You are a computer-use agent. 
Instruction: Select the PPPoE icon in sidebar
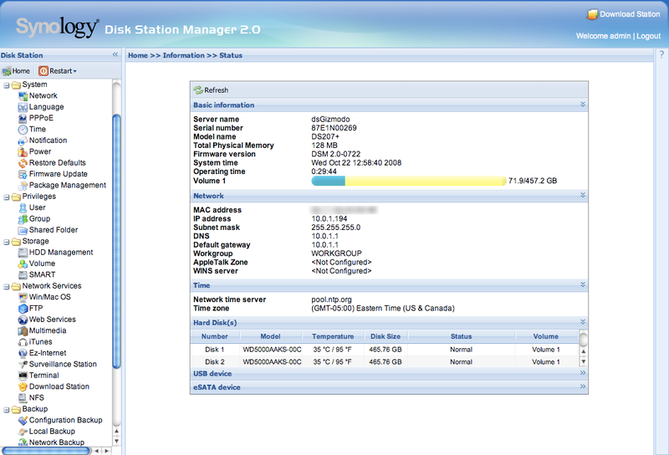click(23, 118)
